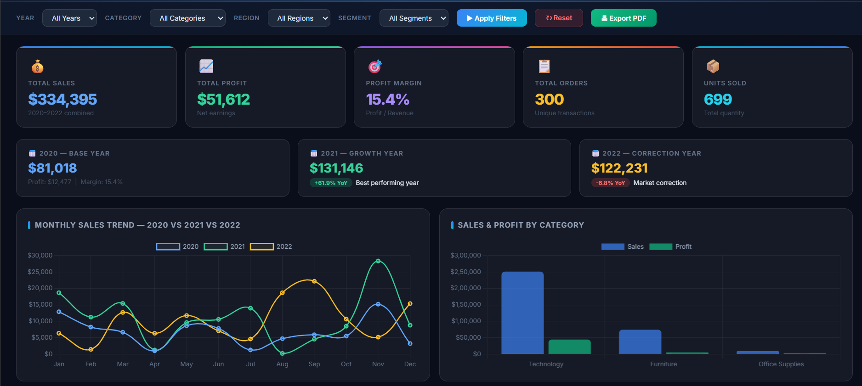The height and width of the screenshot is (386, 862).
Task: Click the Monthly Sales Trend chart title
Action: click(137, 225)
